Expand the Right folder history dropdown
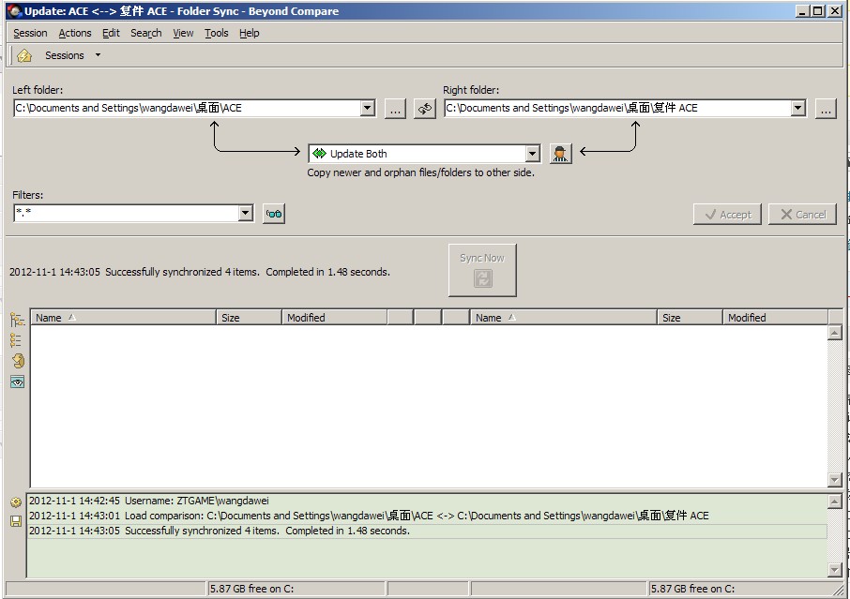 798,109
